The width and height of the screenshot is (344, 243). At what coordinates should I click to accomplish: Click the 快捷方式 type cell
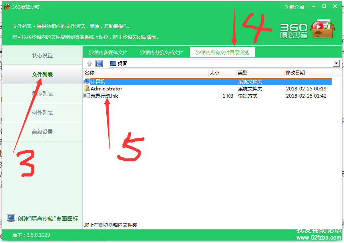tap(248, 96)
